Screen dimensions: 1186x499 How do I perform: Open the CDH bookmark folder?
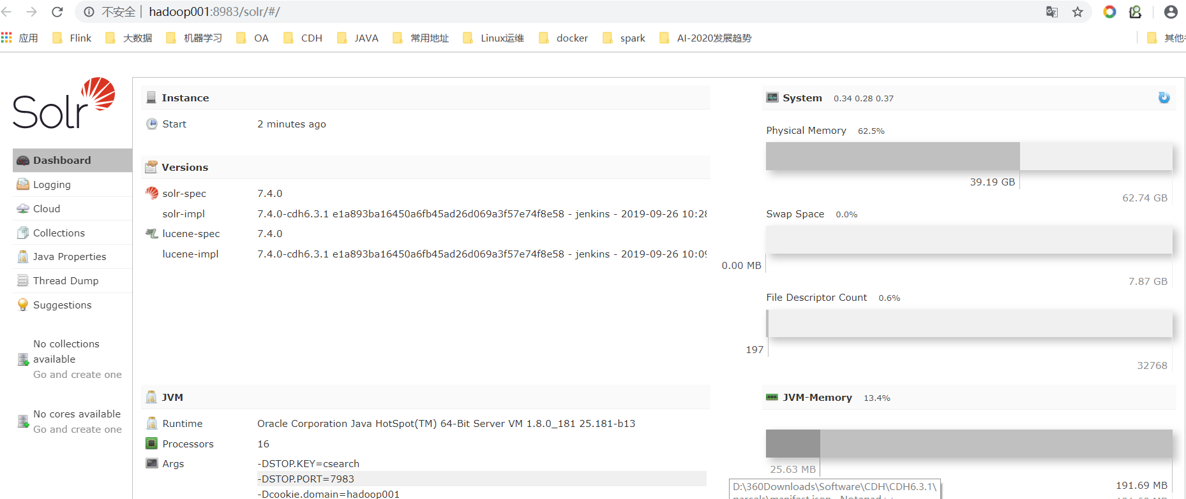[303, 38]
